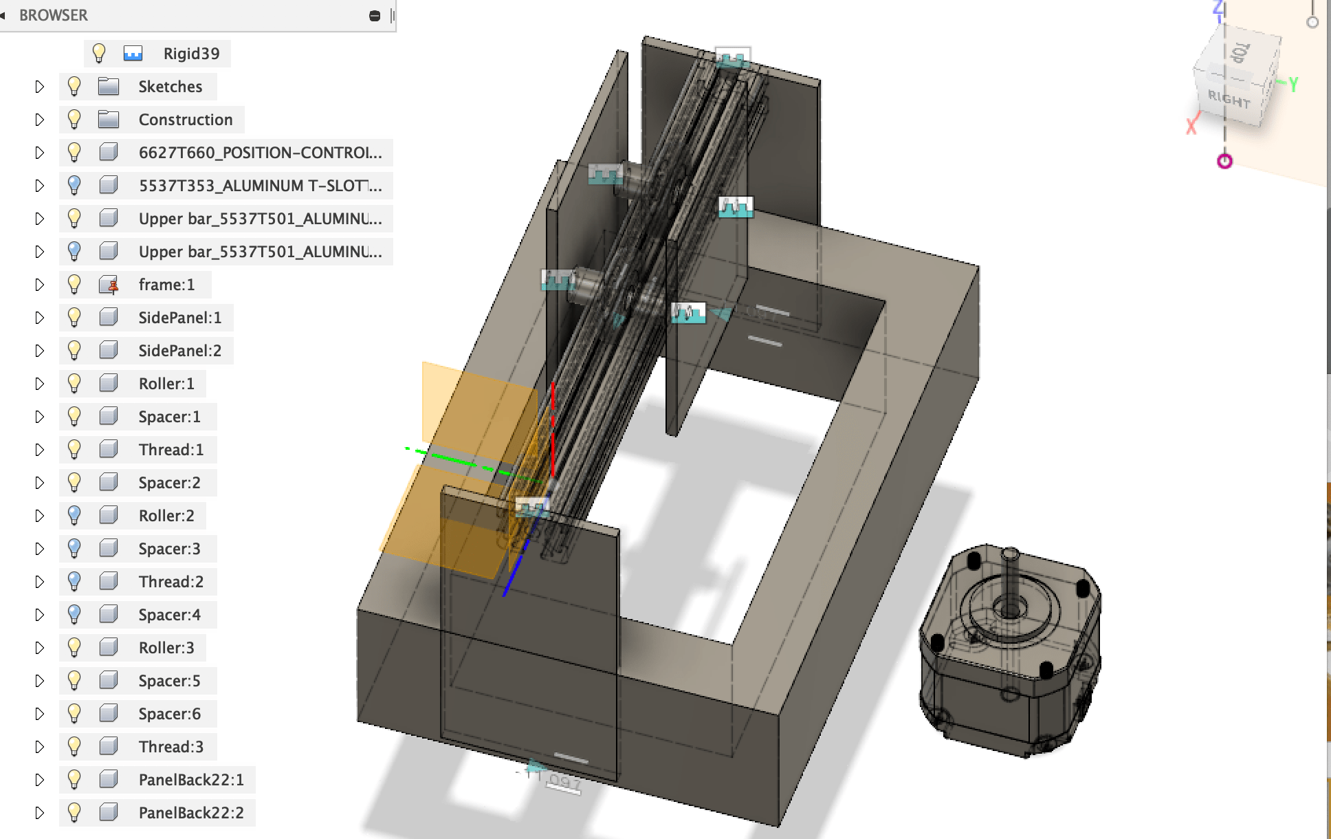Click the ViewCube RIGHT face

1229,100
